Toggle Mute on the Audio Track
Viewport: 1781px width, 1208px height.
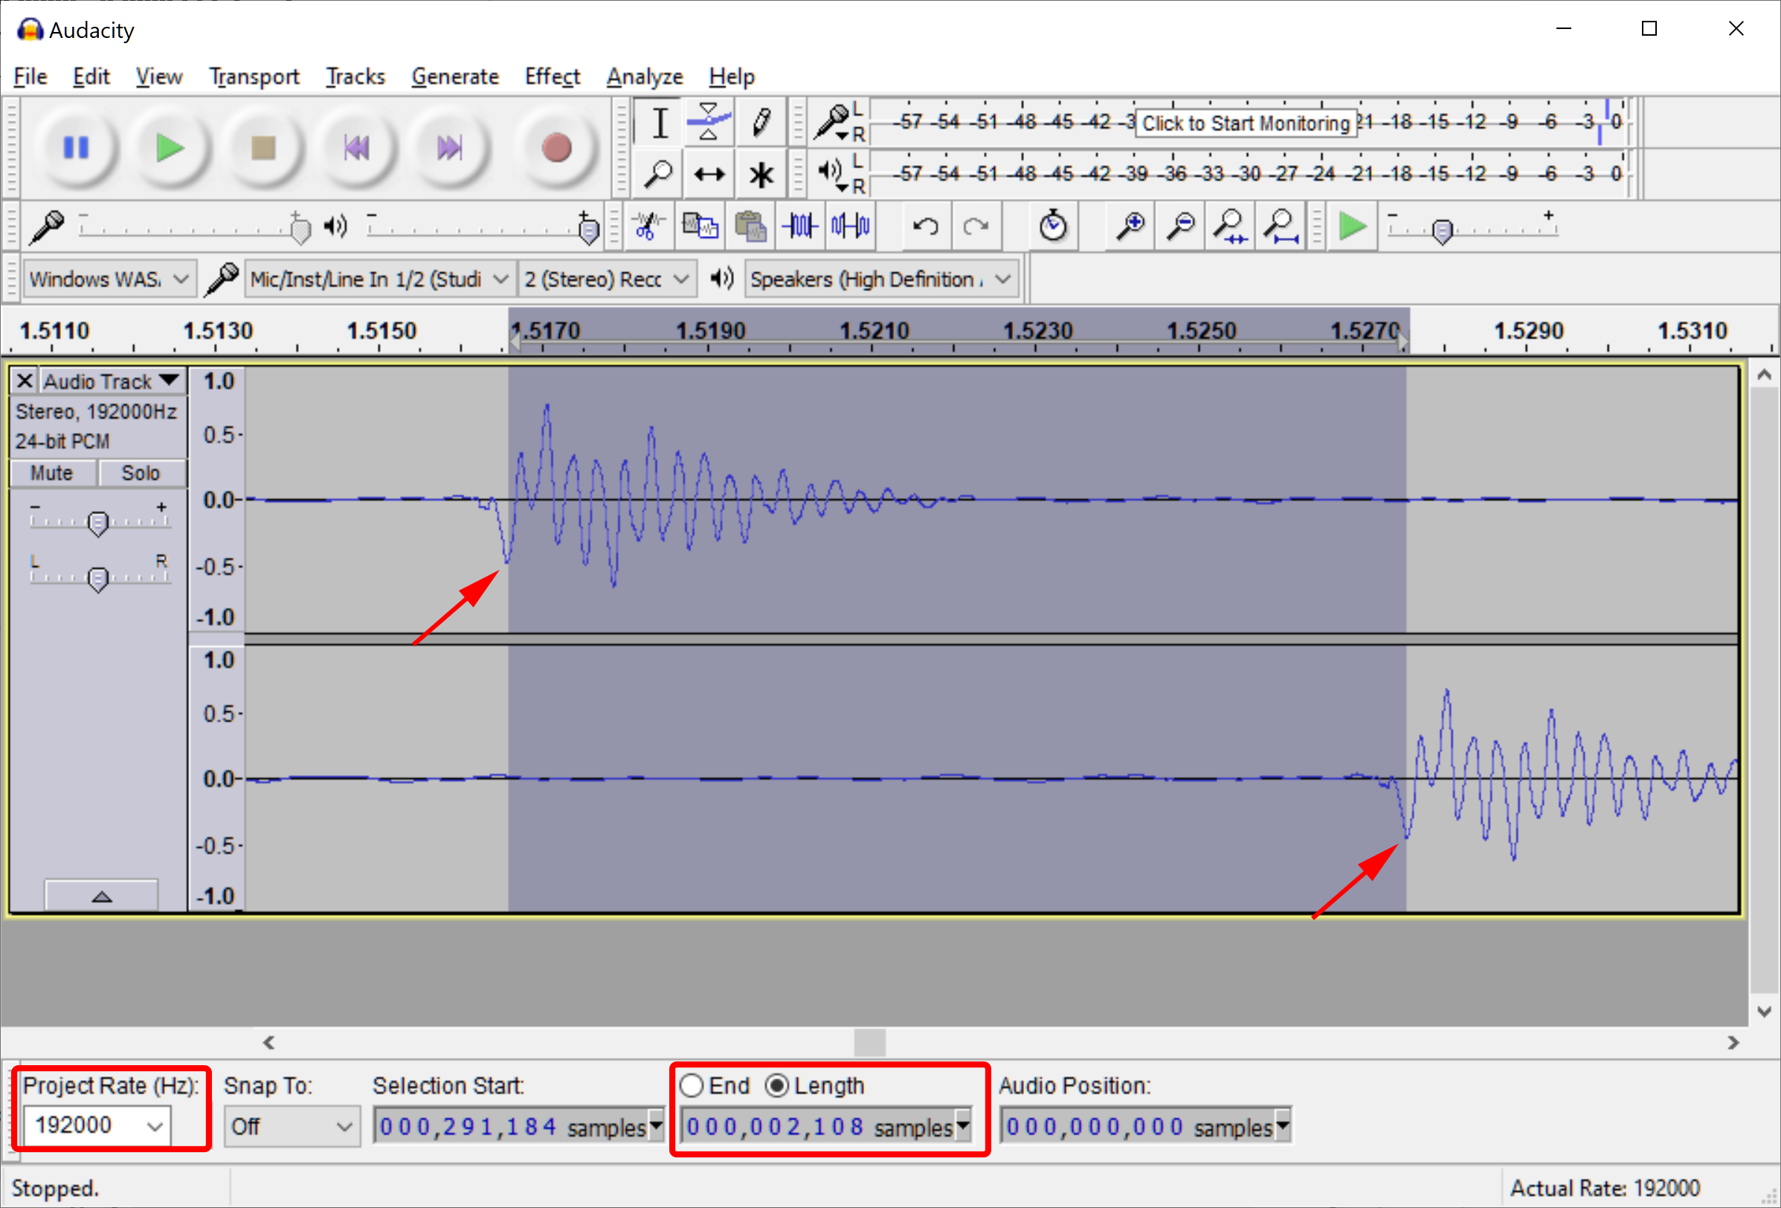point(52,473)
